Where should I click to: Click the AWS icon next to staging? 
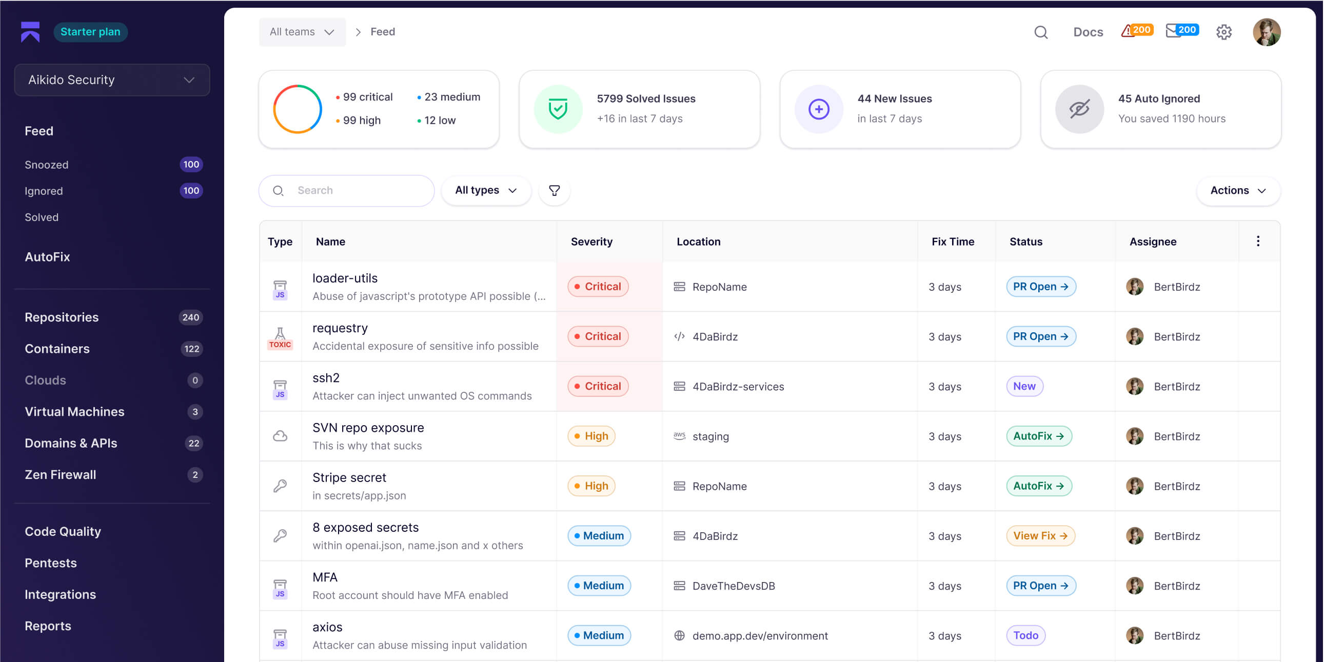point(680,436)
